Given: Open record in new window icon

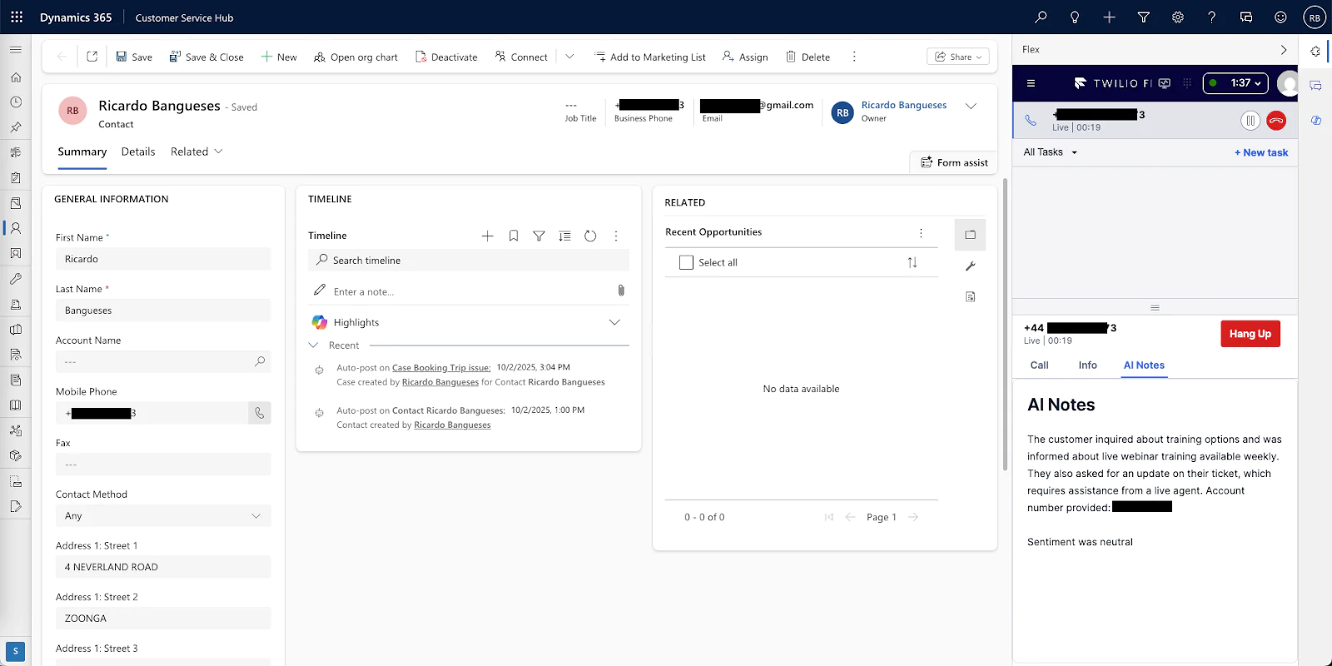Looking at the screenshot, I should [92, 57].
